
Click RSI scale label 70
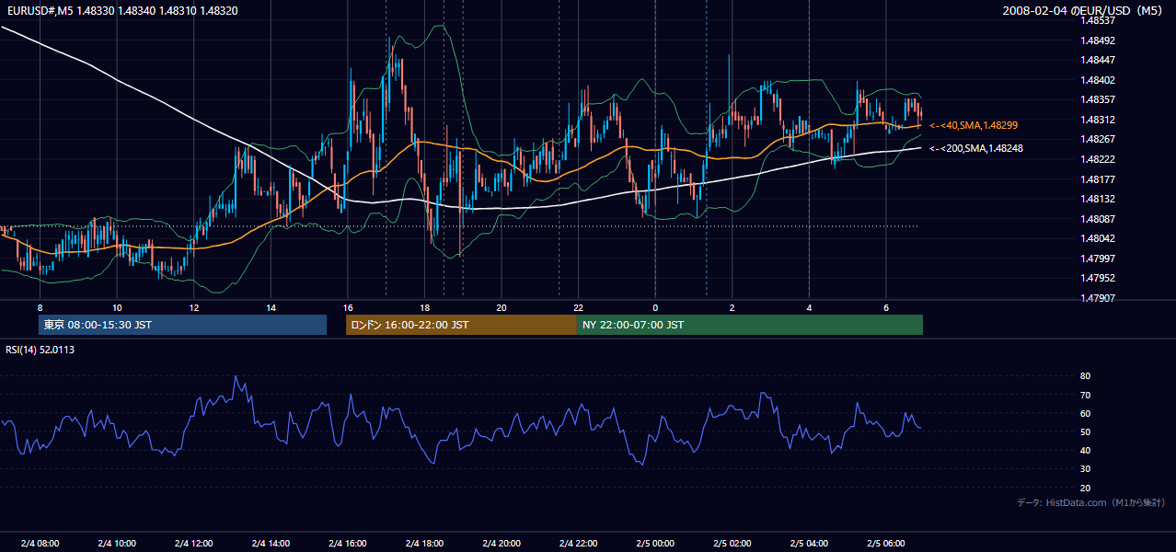click(1086, 395)
